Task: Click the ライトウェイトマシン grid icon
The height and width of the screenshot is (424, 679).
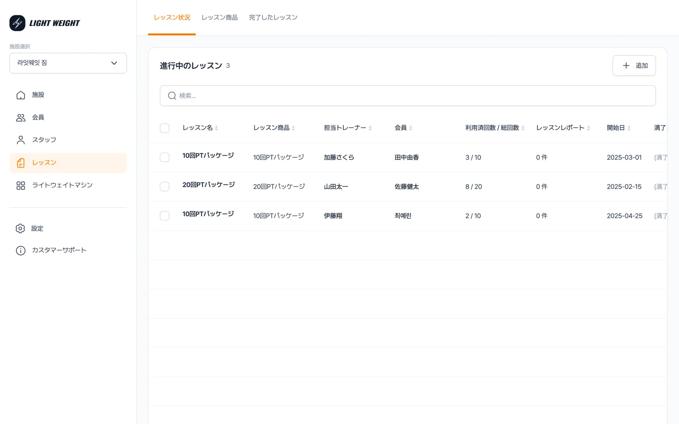Action: pos(20,185)
